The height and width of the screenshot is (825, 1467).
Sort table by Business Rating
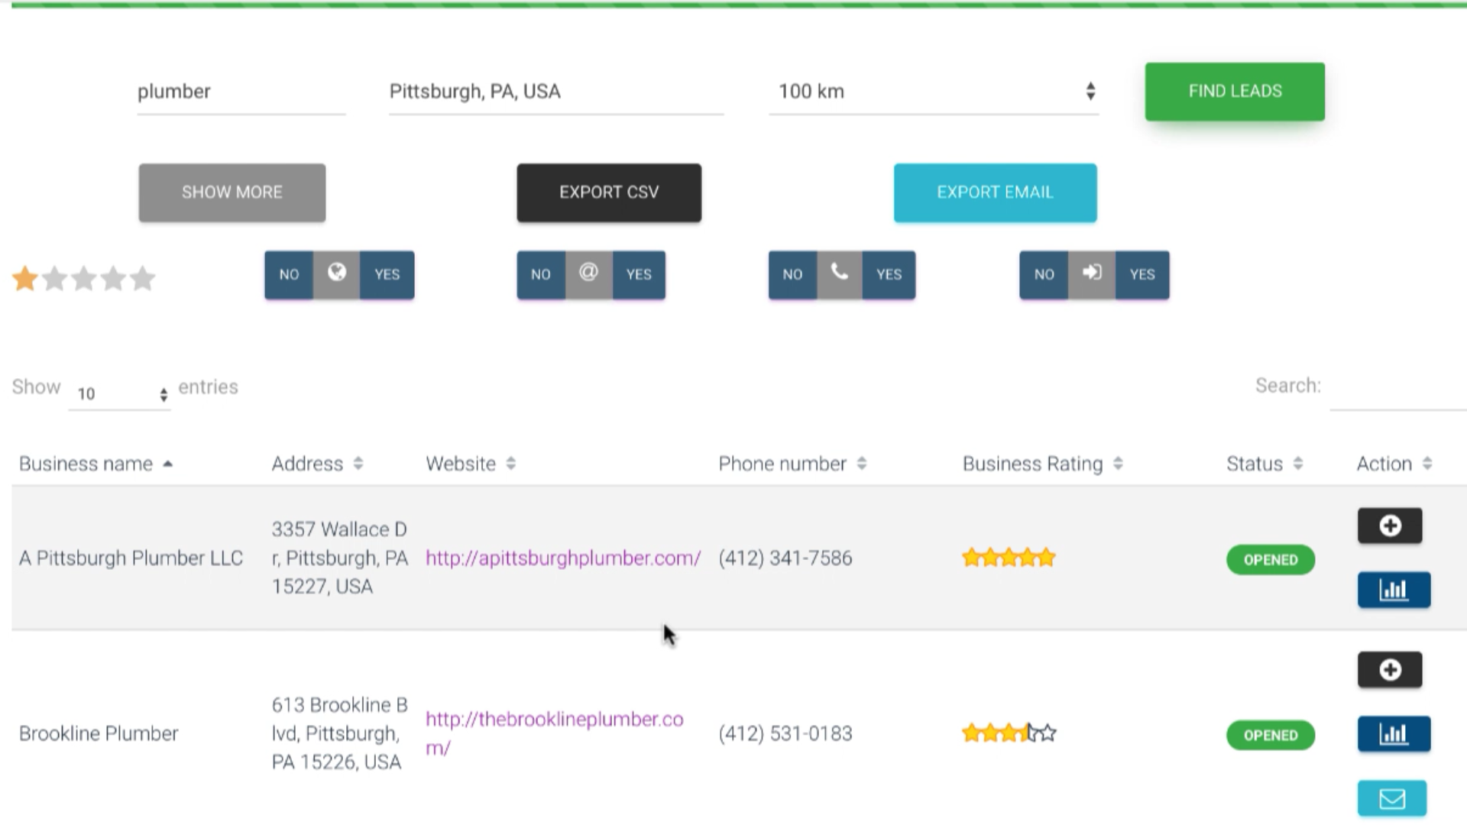click(x=1042, y=464)
